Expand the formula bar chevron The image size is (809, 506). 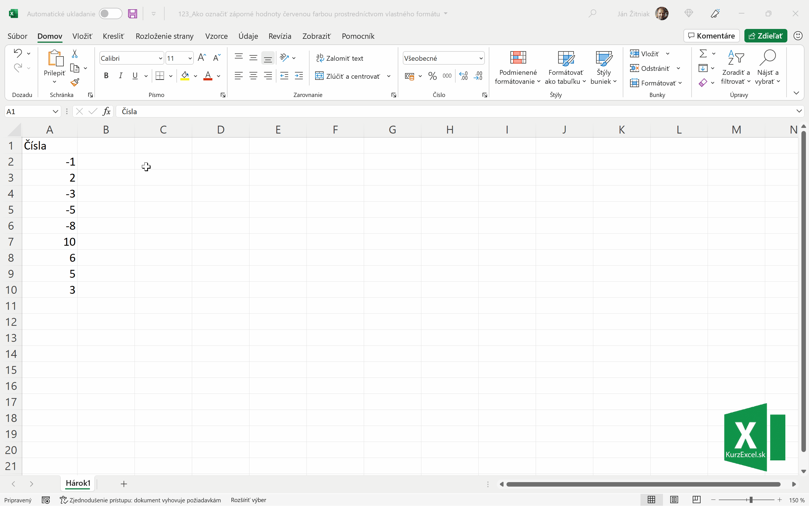[799, 111]
